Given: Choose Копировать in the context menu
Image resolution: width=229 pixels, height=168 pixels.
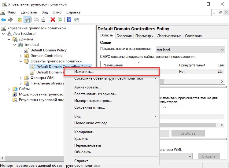Looking at the screenshot, I should [112, 132].
